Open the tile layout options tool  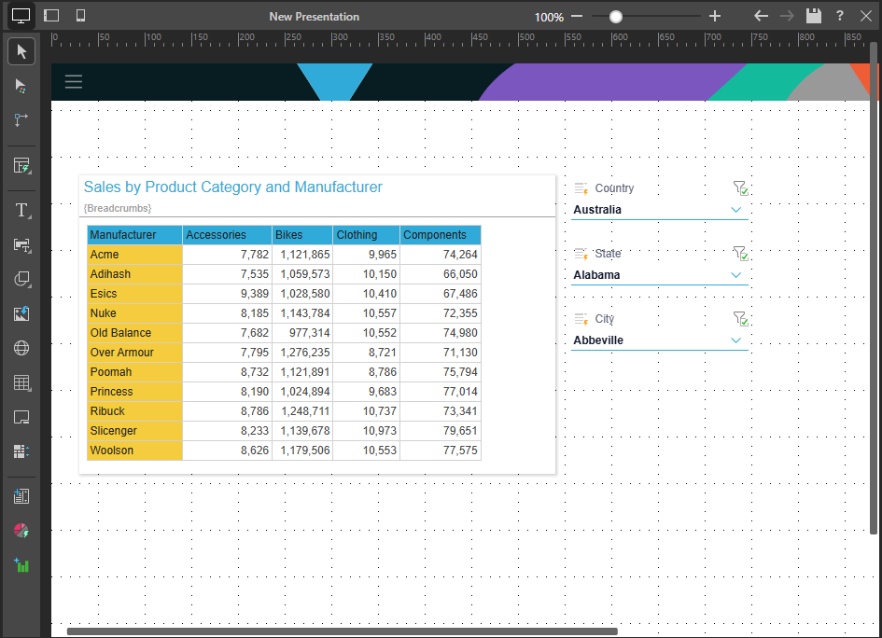coord(21,451)
